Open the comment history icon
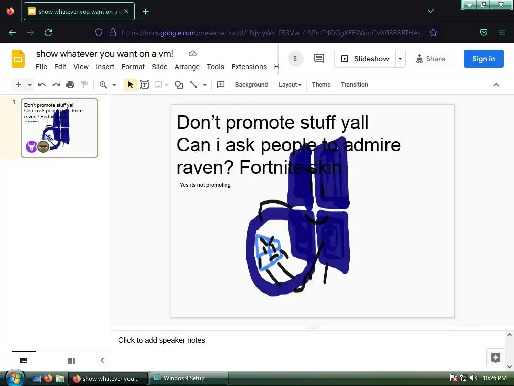Viewport: 514px width, 386px height. [319, 59]
